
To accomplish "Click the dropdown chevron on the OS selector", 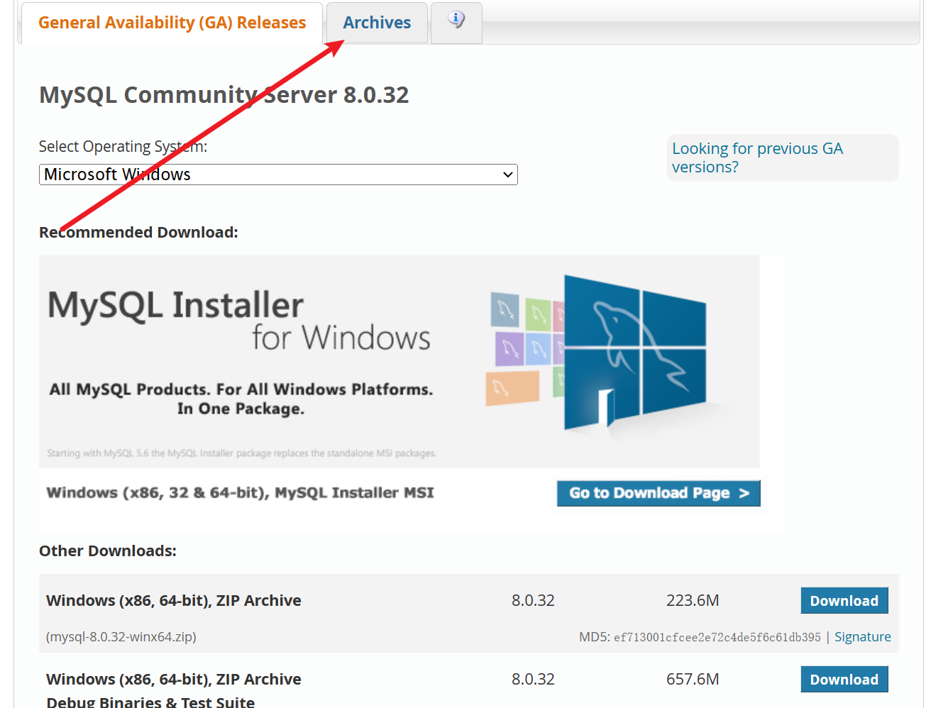I will click(x=507, y=174).
